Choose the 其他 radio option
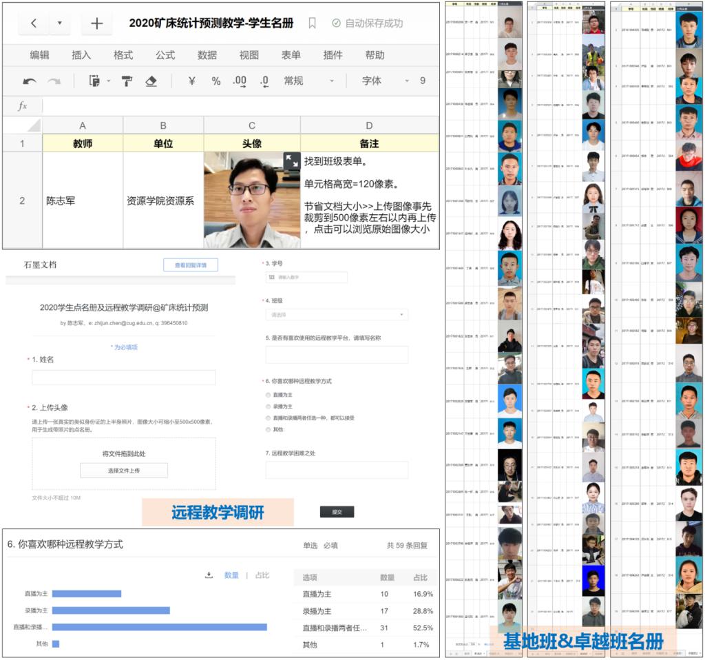 (x=269, y=429)
